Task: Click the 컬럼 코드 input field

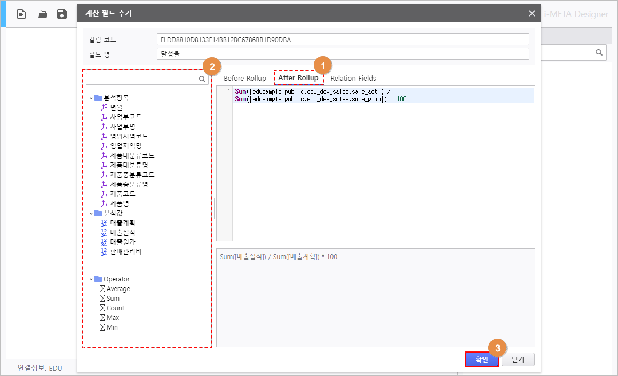Action: (x=343, y=40)
